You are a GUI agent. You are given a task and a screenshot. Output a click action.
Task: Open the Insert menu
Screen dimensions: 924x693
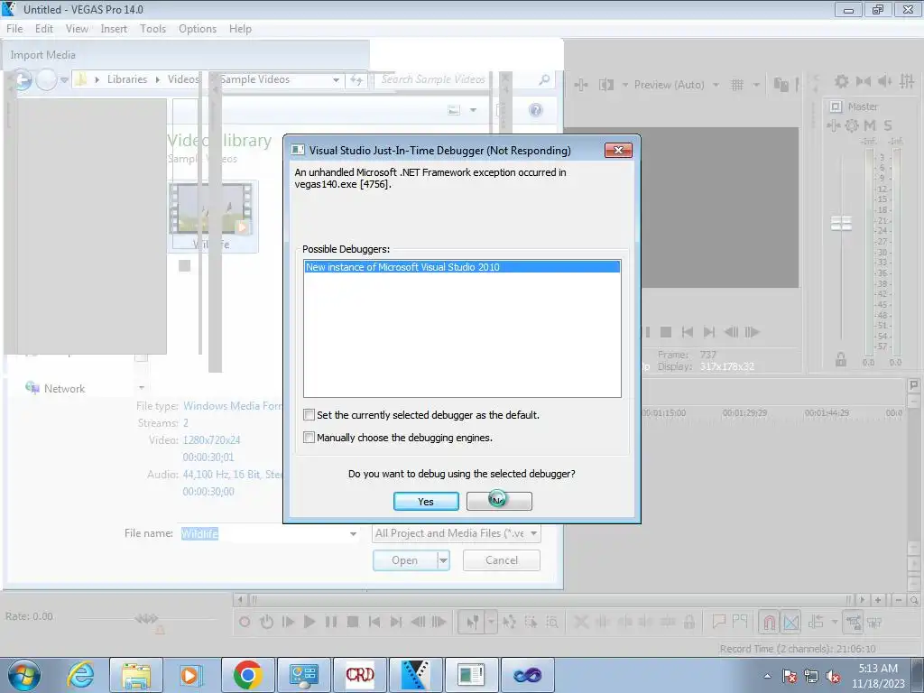[114, 28]
